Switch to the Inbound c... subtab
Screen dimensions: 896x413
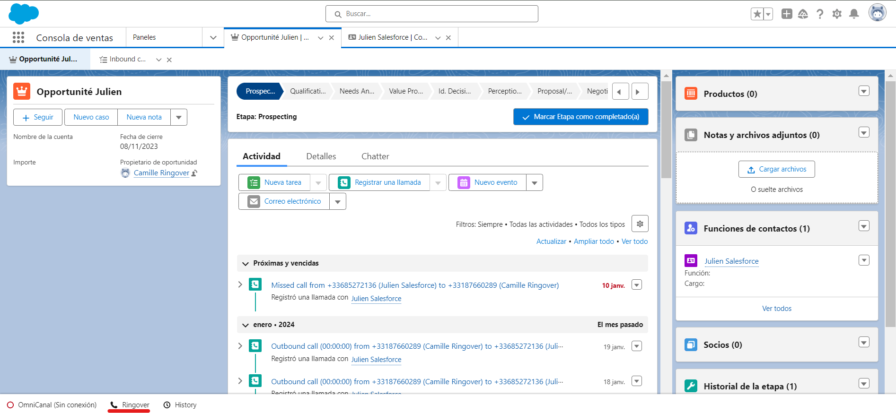(x=123, y=60)
